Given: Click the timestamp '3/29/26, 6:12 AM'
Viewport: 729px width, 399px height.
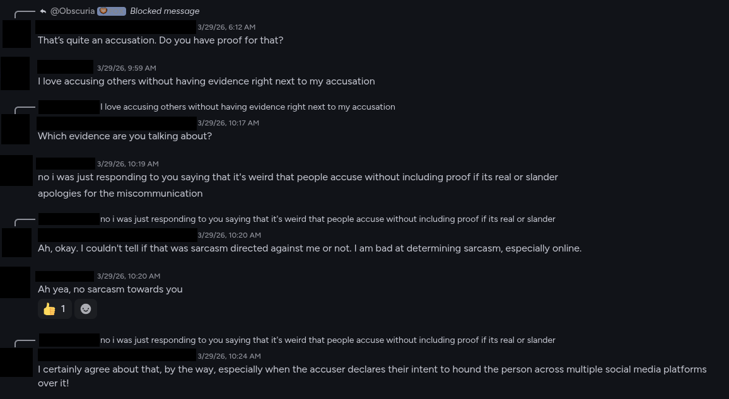Looking at the screenshot, I should tap(226, 27).
